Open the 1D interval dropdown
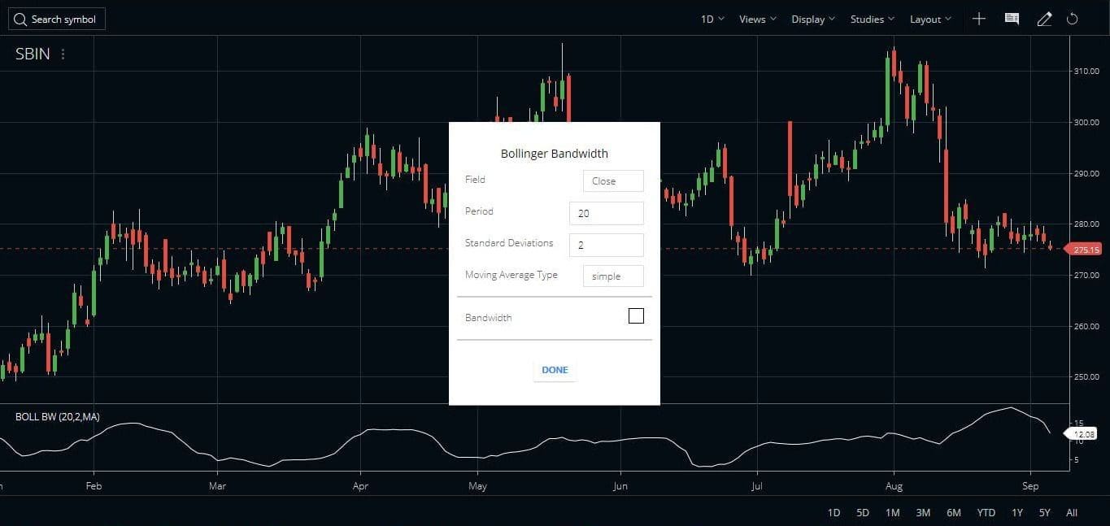The width and height of the screenshot is (1110, 526). 710,18
